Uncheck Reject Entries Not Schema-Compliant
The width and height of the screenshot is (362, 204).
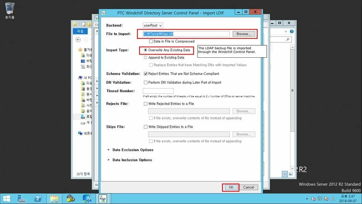(145, 74)
